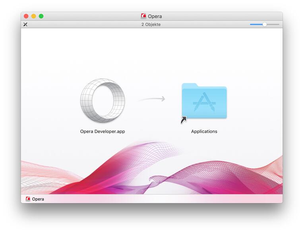Select the Opera Developer.app icon
The image size is (306, 230).
click(103, 101)
